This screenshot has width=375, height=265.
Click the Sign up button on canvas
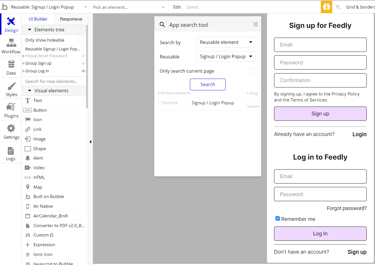pyautogui.click(x=320, y=114)
